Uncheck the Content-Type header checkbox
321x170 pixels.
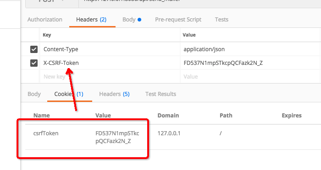pyautogui.click(x=34, y=49)
